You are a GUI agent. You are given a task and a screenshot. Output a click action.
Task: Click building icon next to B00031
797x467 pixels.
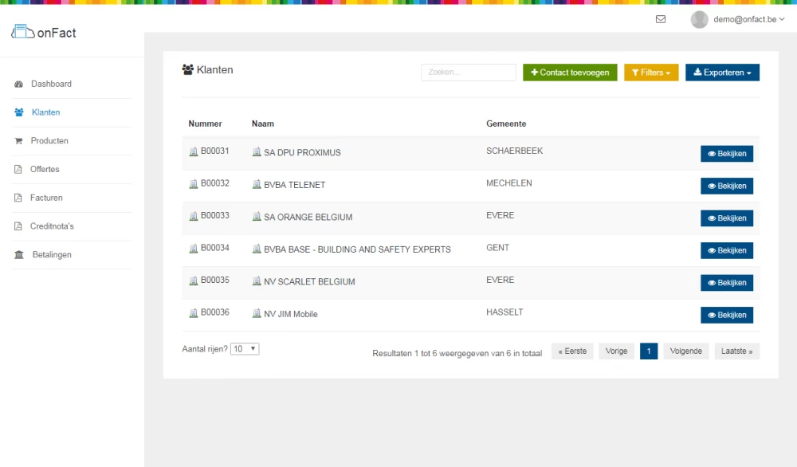click(193, 151)
